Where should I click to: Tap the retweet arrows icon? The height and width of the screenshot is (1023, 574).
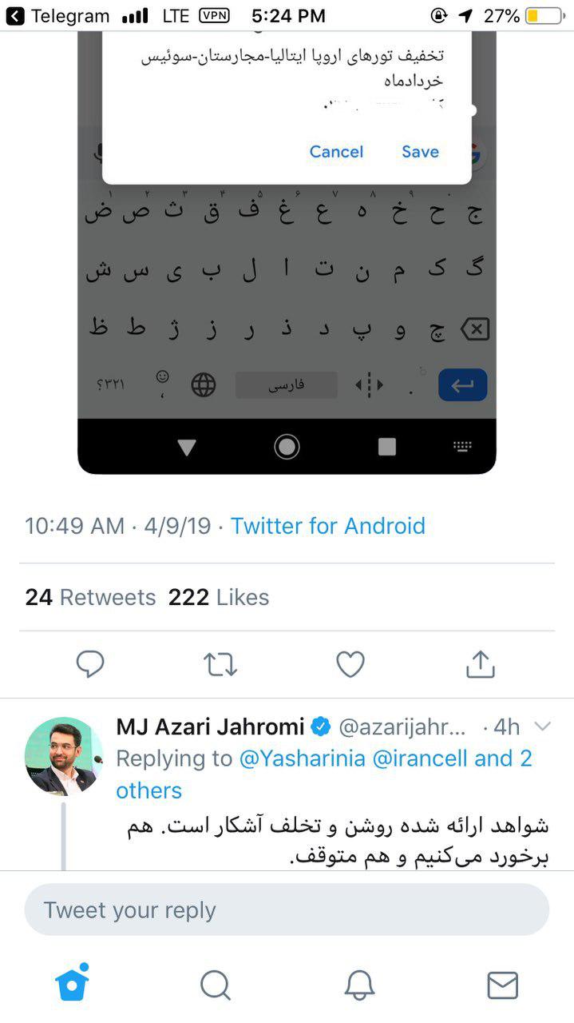[x=220, y=664]
